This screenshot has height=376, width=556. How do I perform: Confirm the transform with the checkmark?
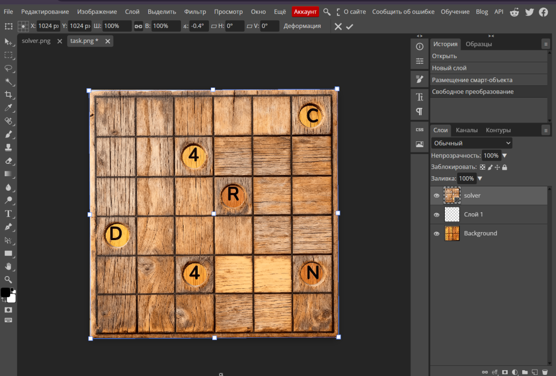pos(350,27)
